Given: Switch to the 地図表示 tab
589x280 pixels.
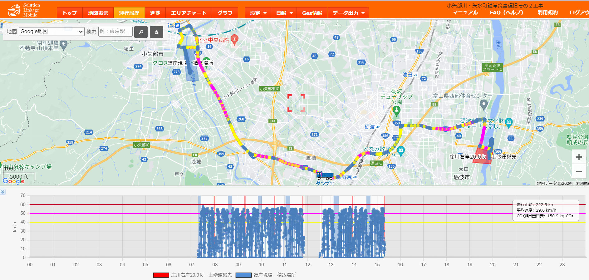Looking at the screenshot, I should tap(98, 13).
